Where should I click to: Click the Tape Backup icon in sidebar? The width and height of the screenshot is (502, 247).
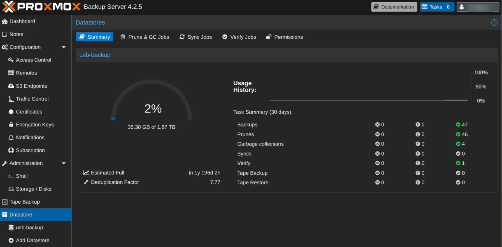tap(5, 202)
